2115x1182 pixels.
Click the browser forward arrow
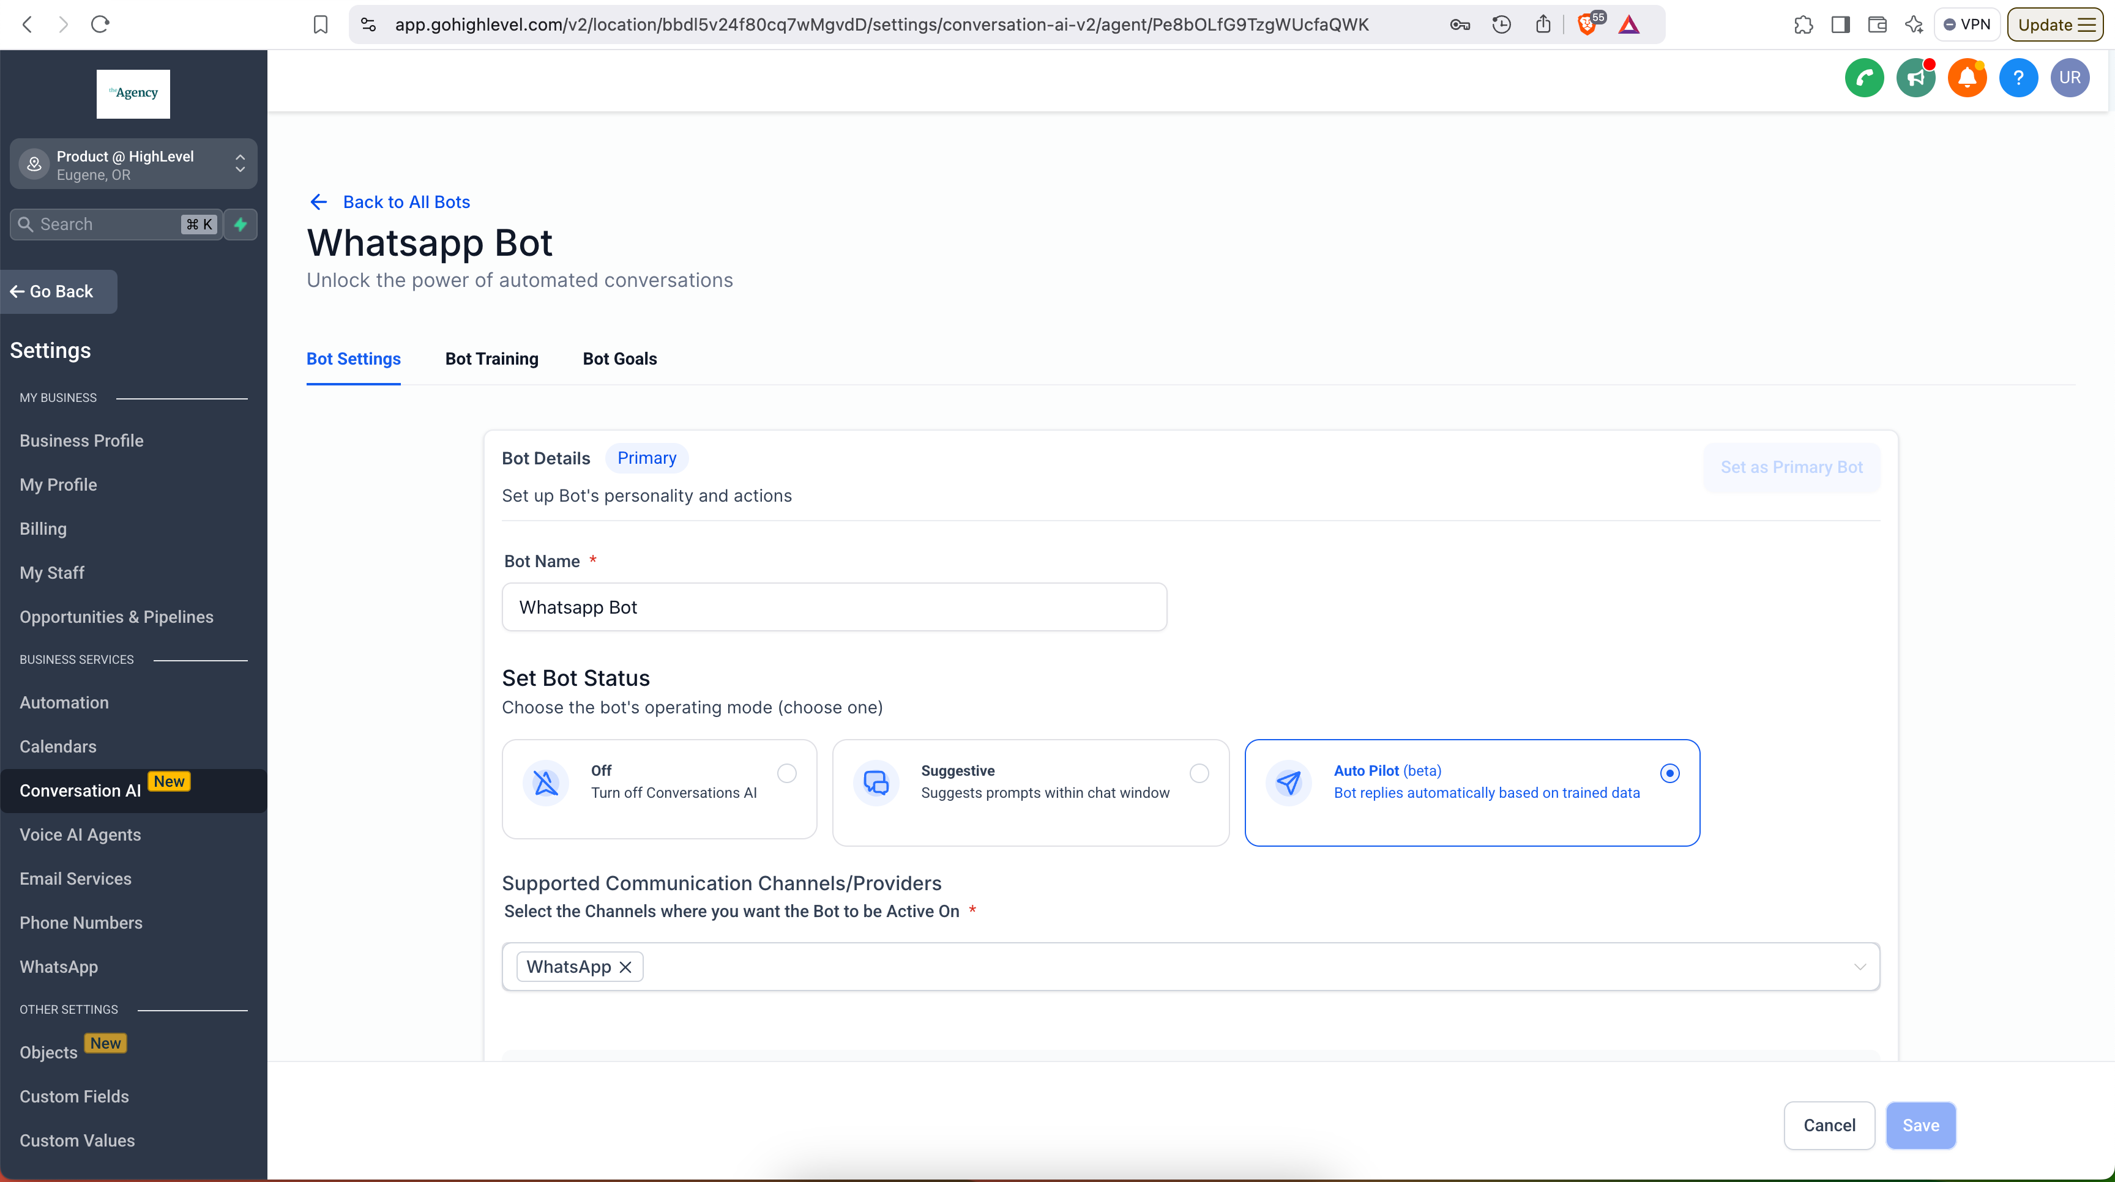pyautogui.click(x=63, y=24)
